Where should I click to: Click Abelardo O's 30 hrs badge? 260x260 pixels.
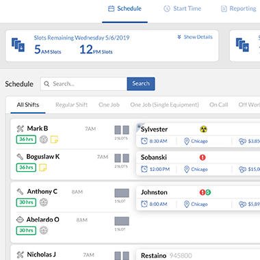tap(26, 231)
